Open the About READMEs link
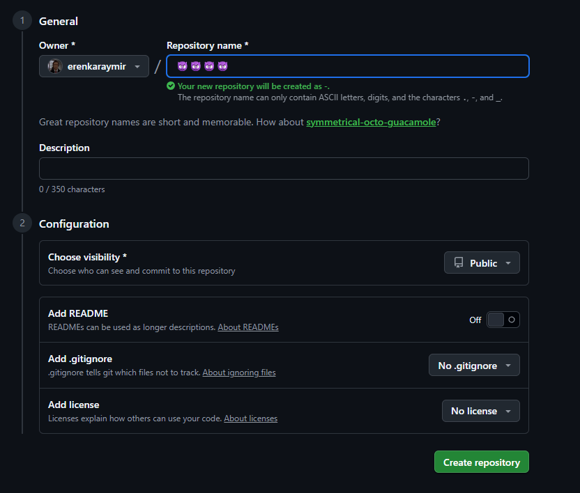Viewport: 580px width, 493px height. (x=248, y=327)
